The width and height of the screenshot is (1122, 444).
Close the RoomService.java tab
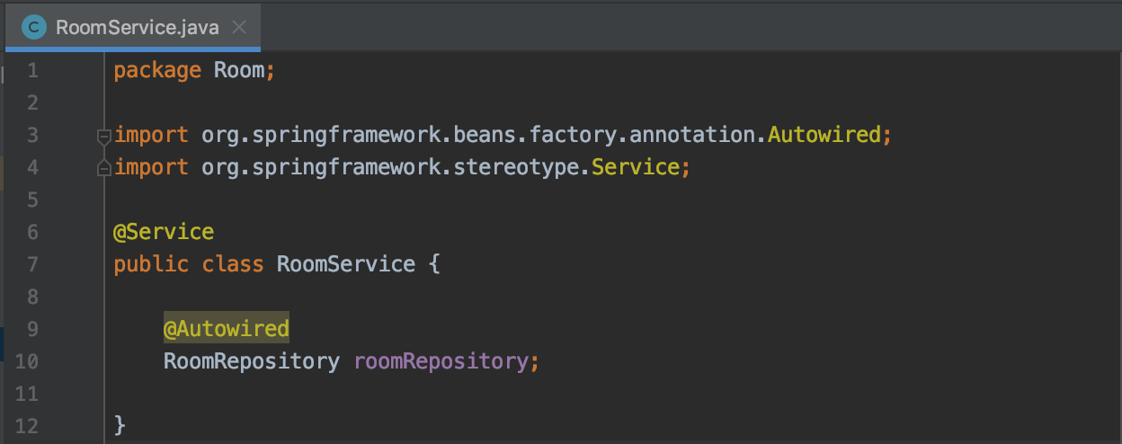coord(239,27)
